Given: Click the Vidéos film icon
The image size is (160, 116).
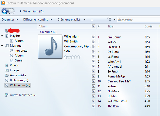Looking at the screenshot, I should tap(7, 65).
